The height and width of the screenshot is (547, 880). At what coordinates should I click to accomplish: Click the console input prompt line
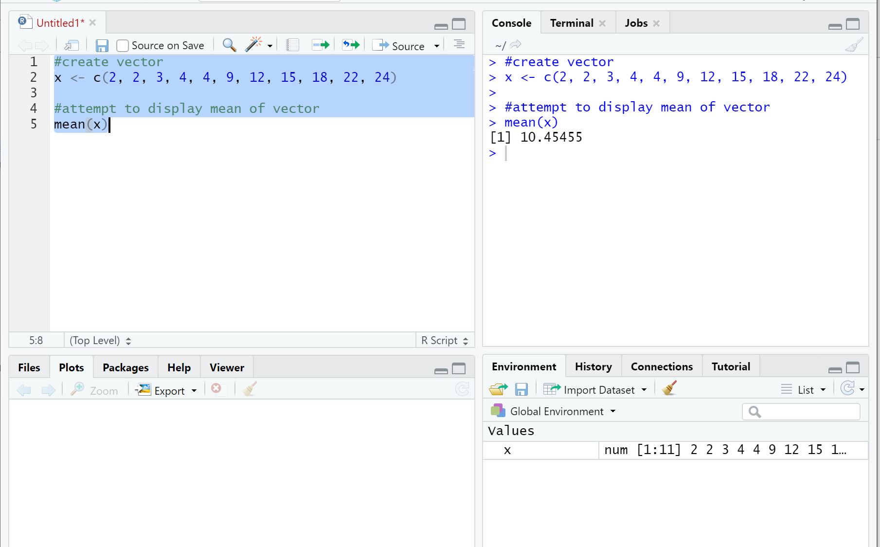point(676,153)
